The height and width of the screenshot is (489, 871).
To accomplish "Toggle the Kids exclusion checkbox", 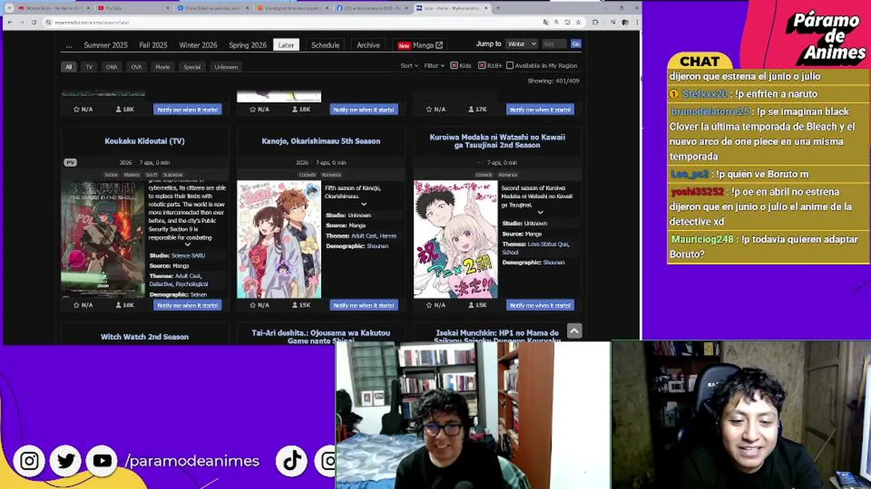I will pyautogui.click(x=455, y=66).
